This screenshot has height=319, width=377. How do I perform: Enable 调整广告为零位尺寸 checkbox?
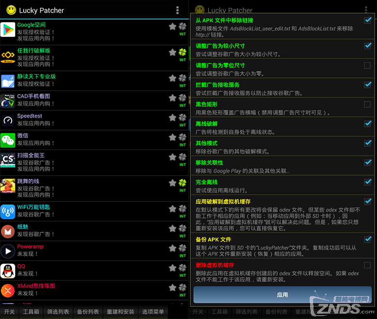tap(367, 65)
